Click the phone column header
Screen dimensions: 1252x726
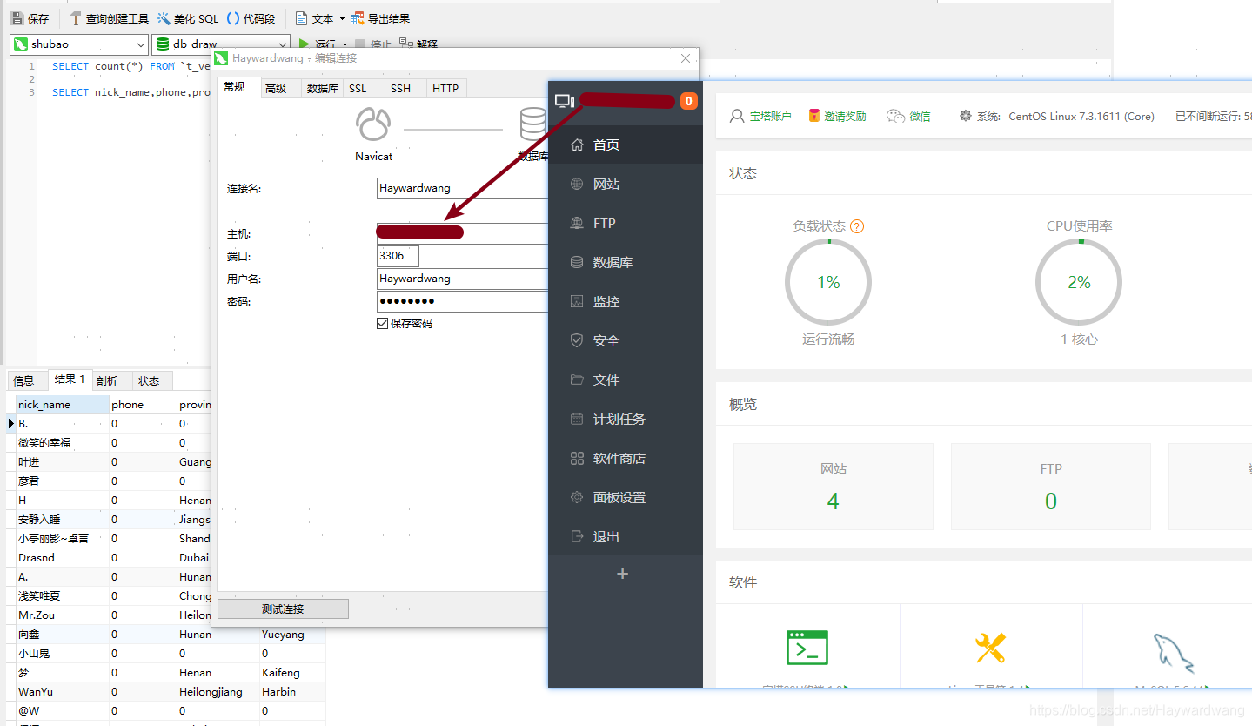[x=143, y=405]
